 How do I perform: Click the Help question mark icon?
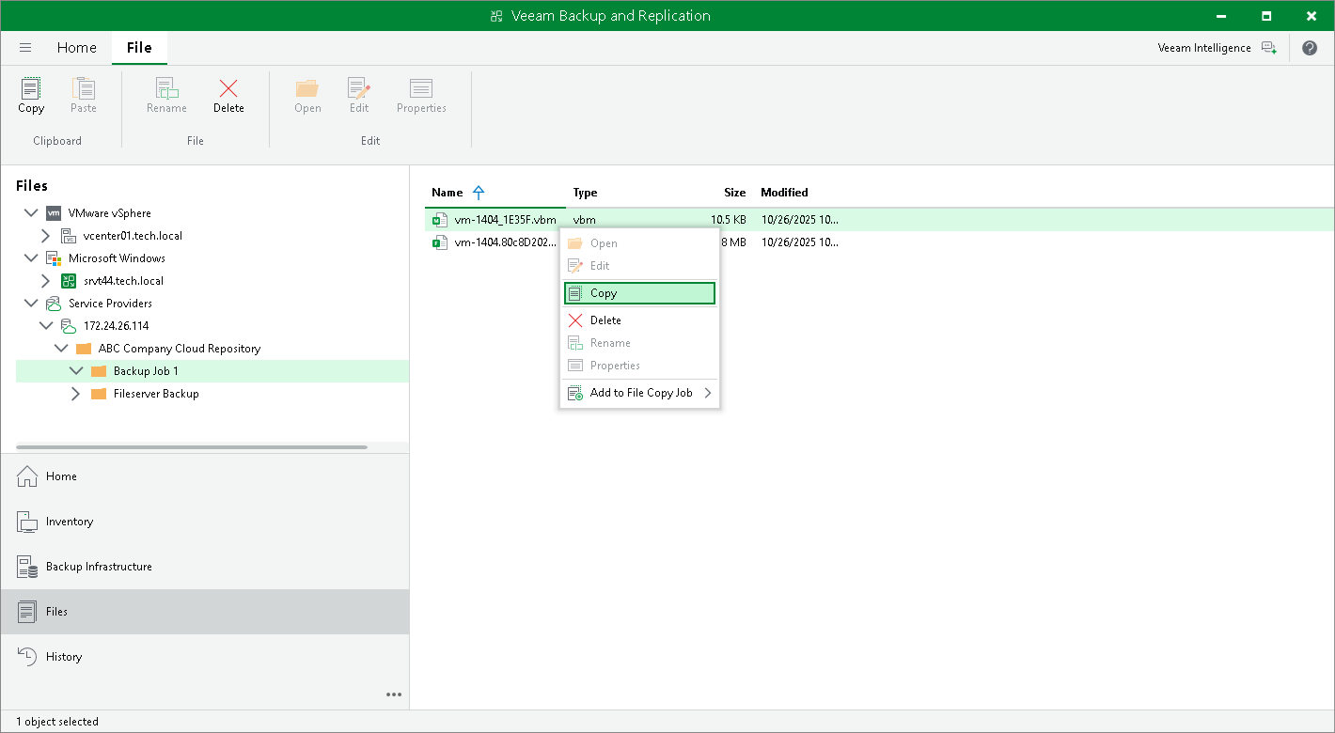coord(1310,48)
